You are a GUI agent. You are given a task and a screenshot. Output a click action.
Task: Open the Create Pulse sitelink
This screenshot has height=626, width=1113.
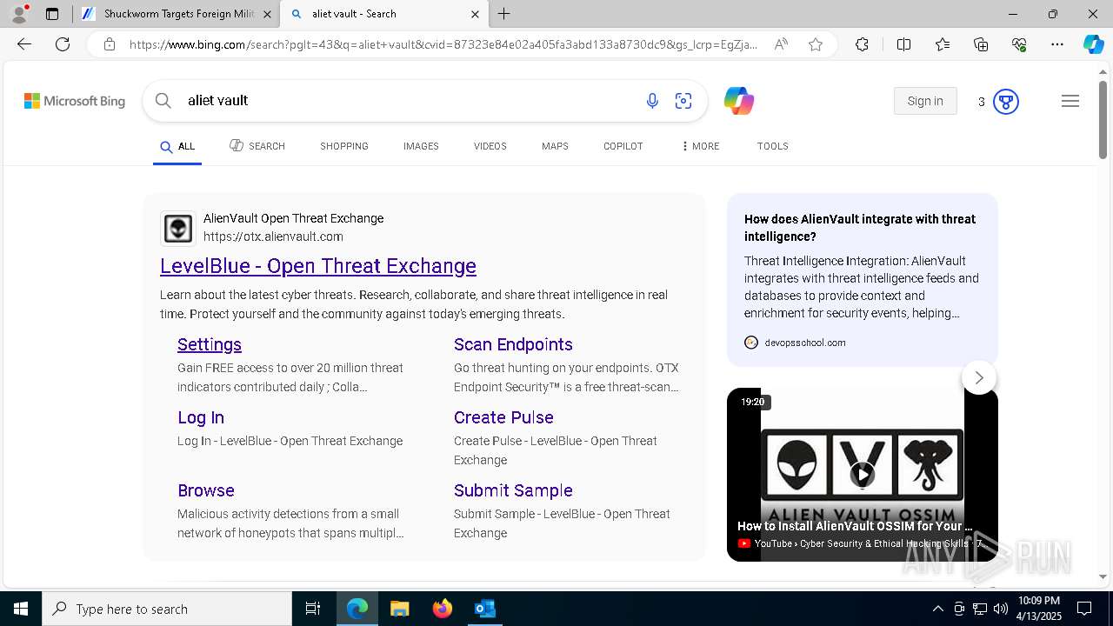pos(503,417)
